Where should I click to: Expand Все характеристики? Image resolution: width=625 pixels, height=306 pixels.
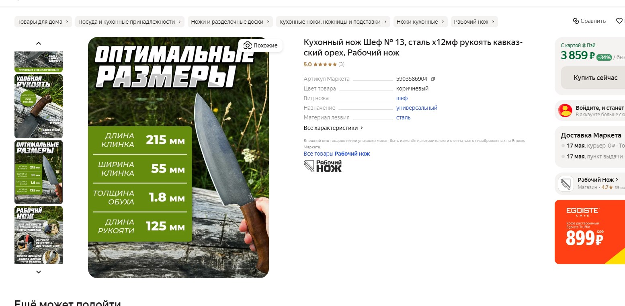click(x=334, y=128)
